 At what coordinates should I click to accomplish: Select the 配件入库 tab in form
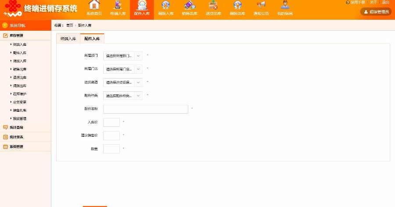tap(92, 39)
